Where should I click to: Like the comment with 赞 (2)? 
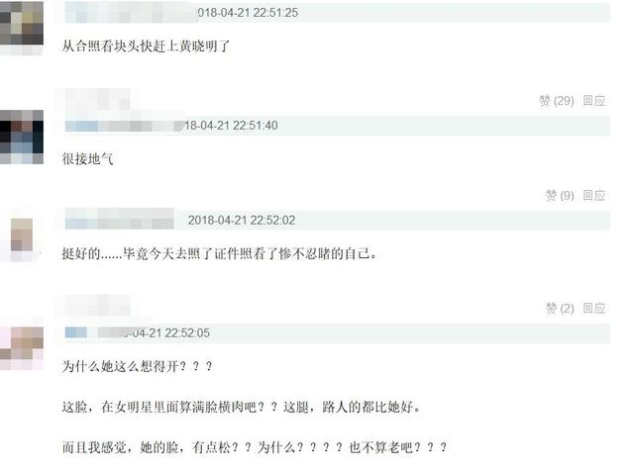pyautogui.click(x=560, y=309)
